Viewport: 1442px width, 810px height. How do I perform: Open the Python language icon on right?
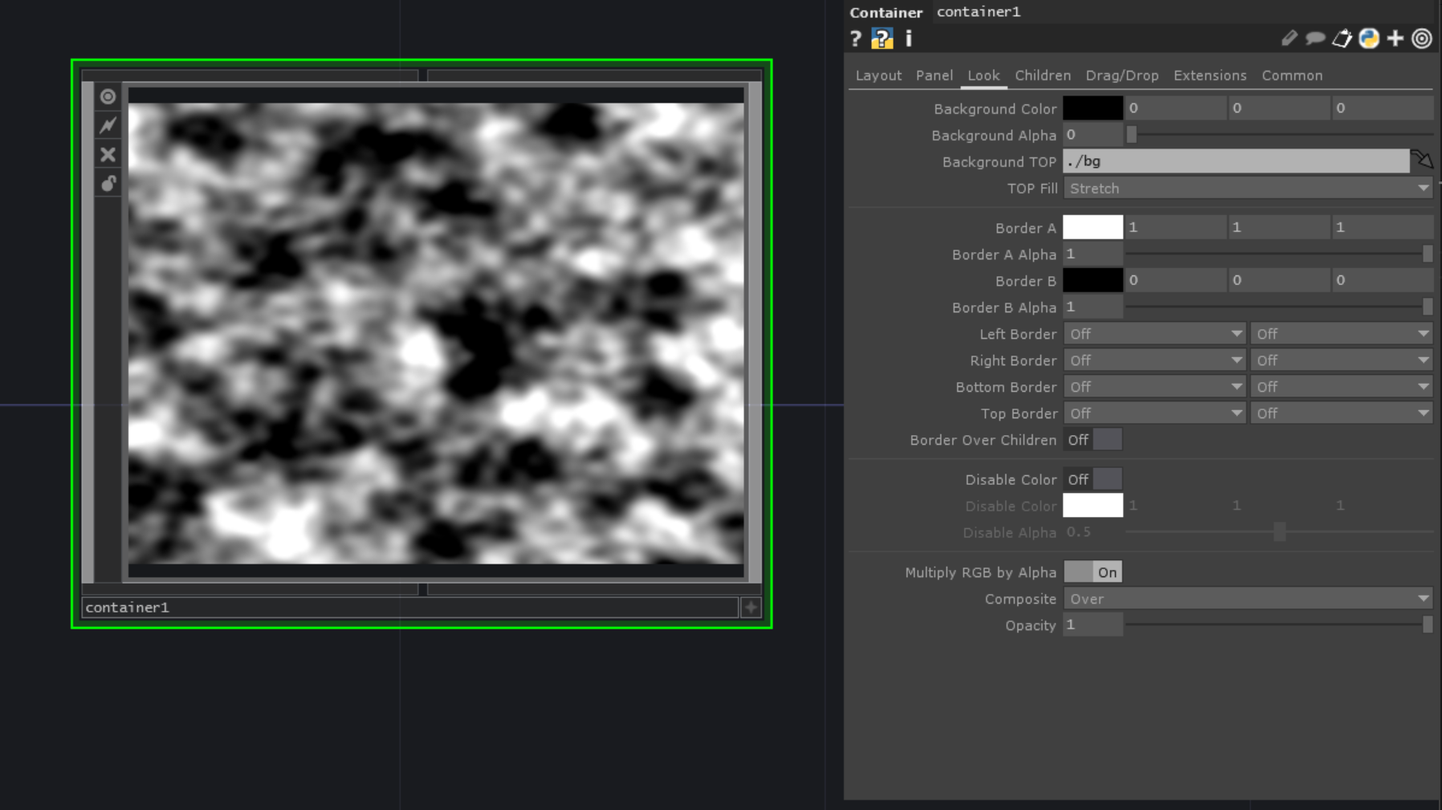pyautogui.click(x=1369, y=39)
